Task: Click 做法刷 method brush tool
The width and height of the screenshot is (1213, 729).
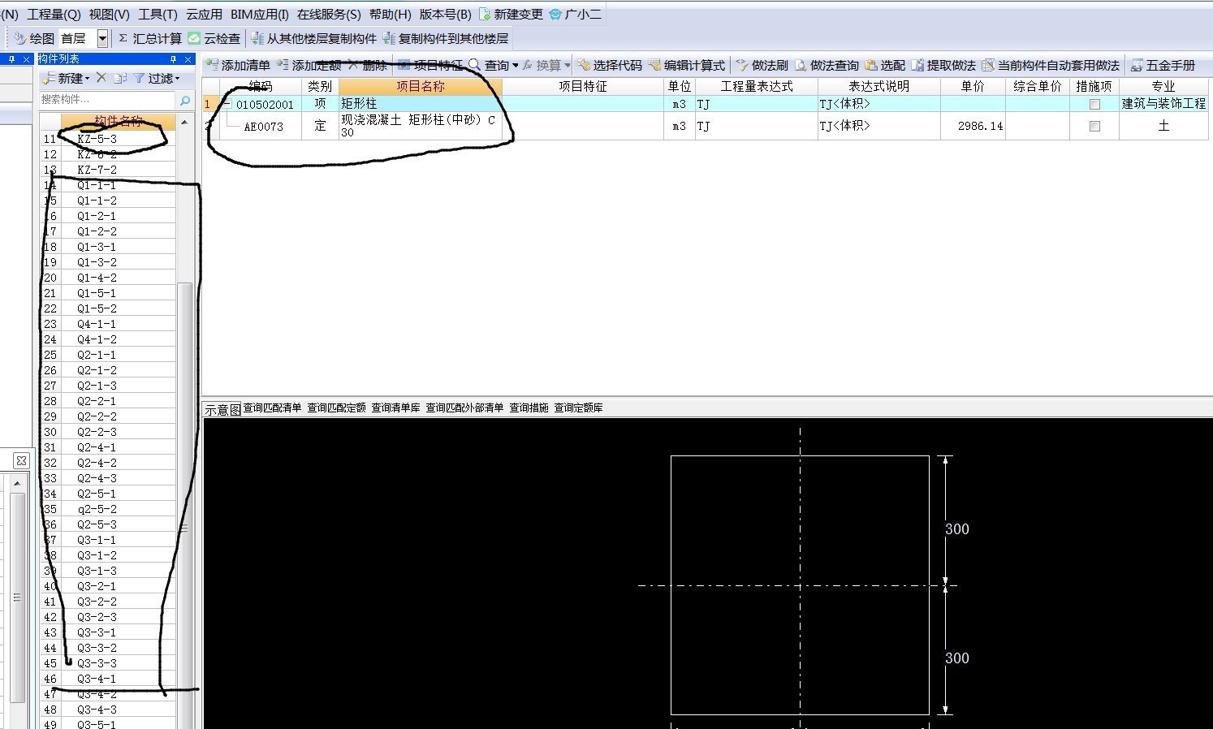Action: 762,65
